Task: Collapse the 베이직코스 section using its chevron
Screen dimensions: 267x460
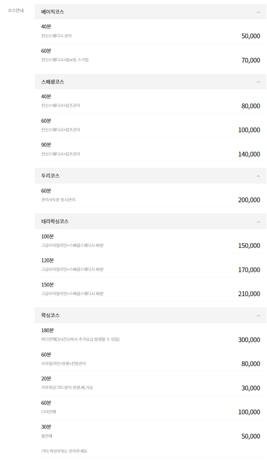Action: point(258,12)
